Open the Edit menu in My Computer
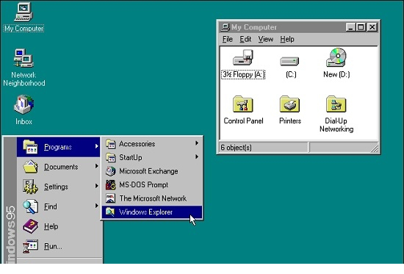 [x=245, y=39]
